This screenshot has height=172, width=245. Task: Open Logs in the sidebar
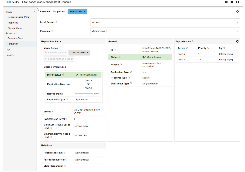(8, 50)
